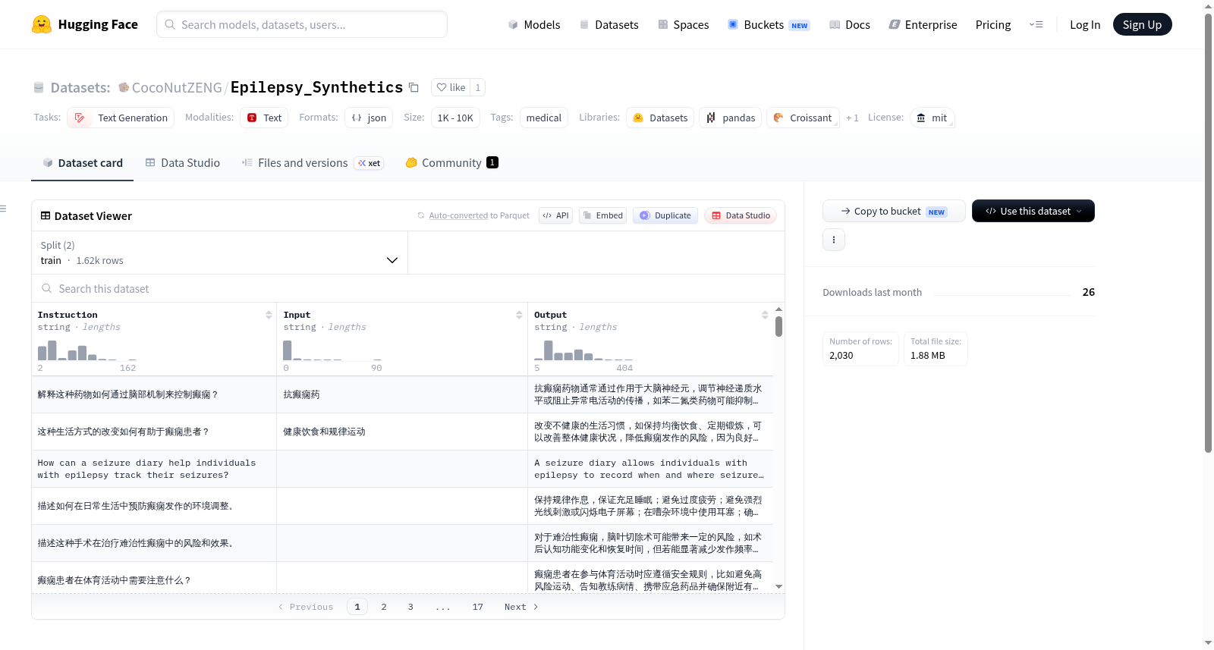Click the API button
The width and height of the screenshot is (1214, 650).
[556, 215]
